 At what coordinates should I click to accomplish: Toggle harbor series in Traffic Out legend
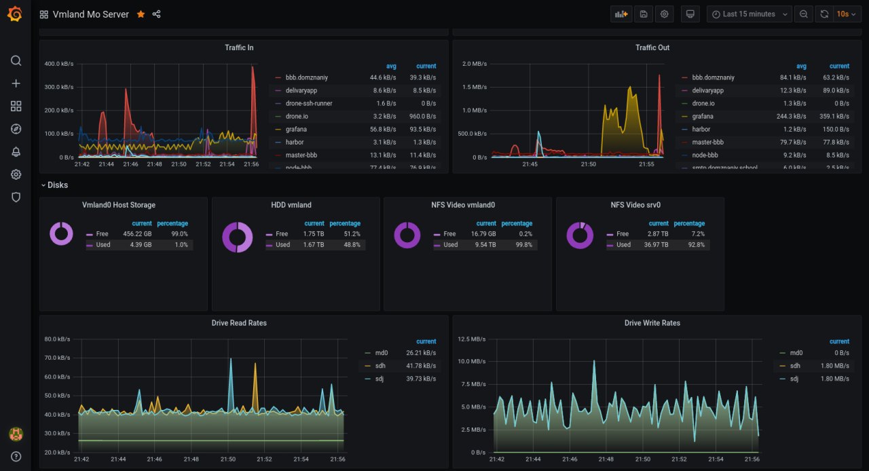click(x=701, y=129)
